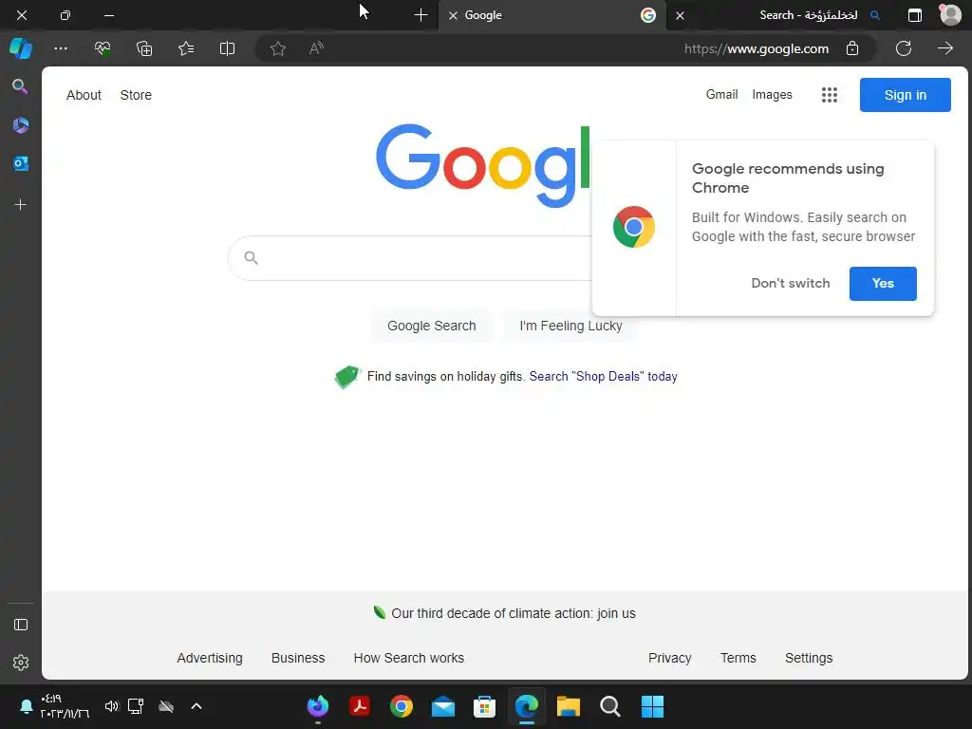Click the address bar URL
The width and height of the screenshot is (972, 729).
[x=757, y=49]
